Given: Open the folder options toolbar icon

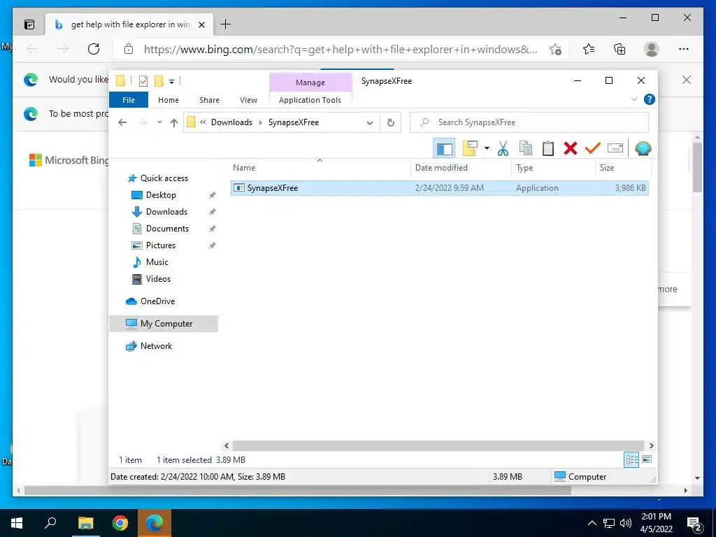Looking at the screenshot, I should point(470,148).
